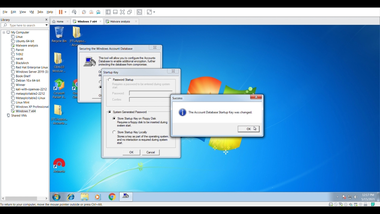Take a snapshot of this virtual machine
This screenshot has width=380, height=214.
[x=84, y=12]
